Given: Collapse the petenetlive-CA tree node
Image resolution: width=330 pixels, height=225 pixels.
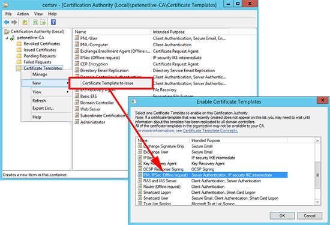Looking at the screenshot, I should coord(7,38).
